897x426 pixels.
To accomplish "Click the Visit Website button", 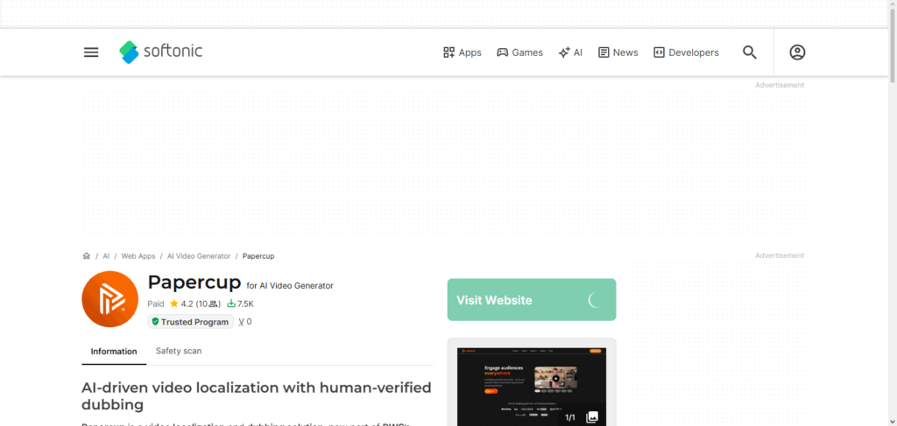I will [532, 300].
